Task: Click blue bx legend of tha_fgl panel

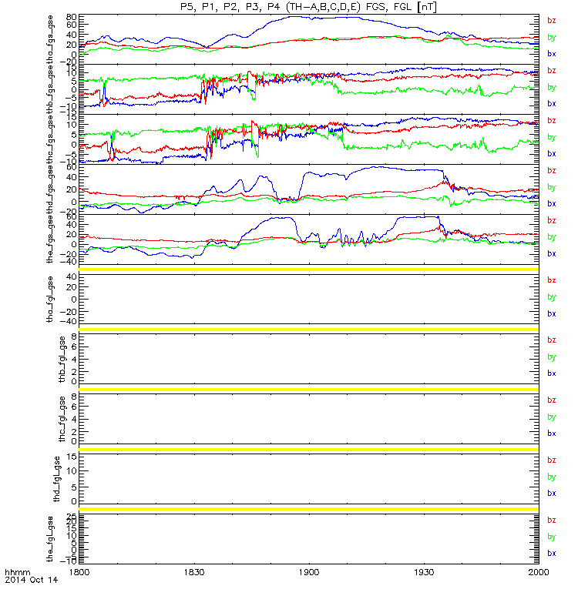Action: [552, 314]
